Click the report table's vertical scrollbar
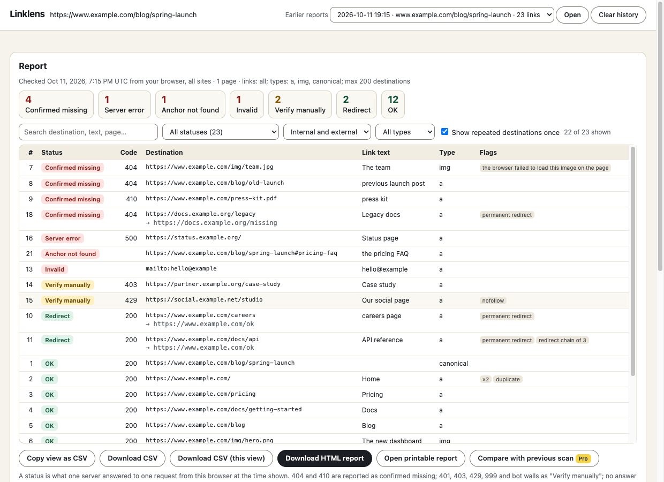Viewport: 664px width, 482px height. (632, 261)
